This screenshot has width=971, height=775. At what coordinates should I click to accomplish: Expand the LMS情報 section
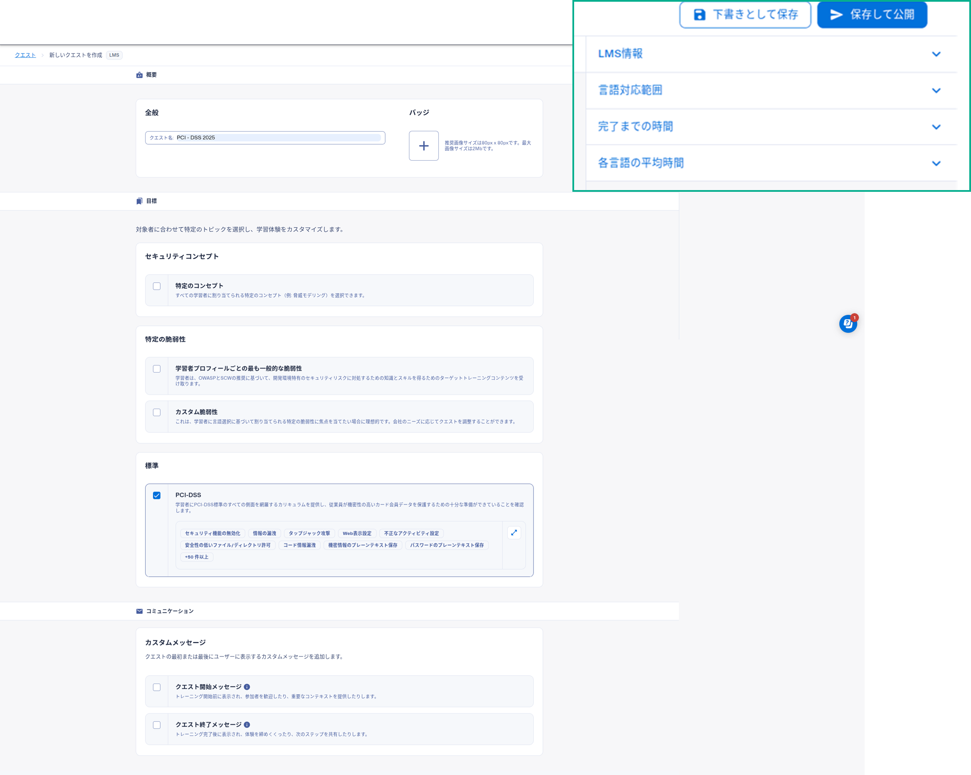click(771, 54)
